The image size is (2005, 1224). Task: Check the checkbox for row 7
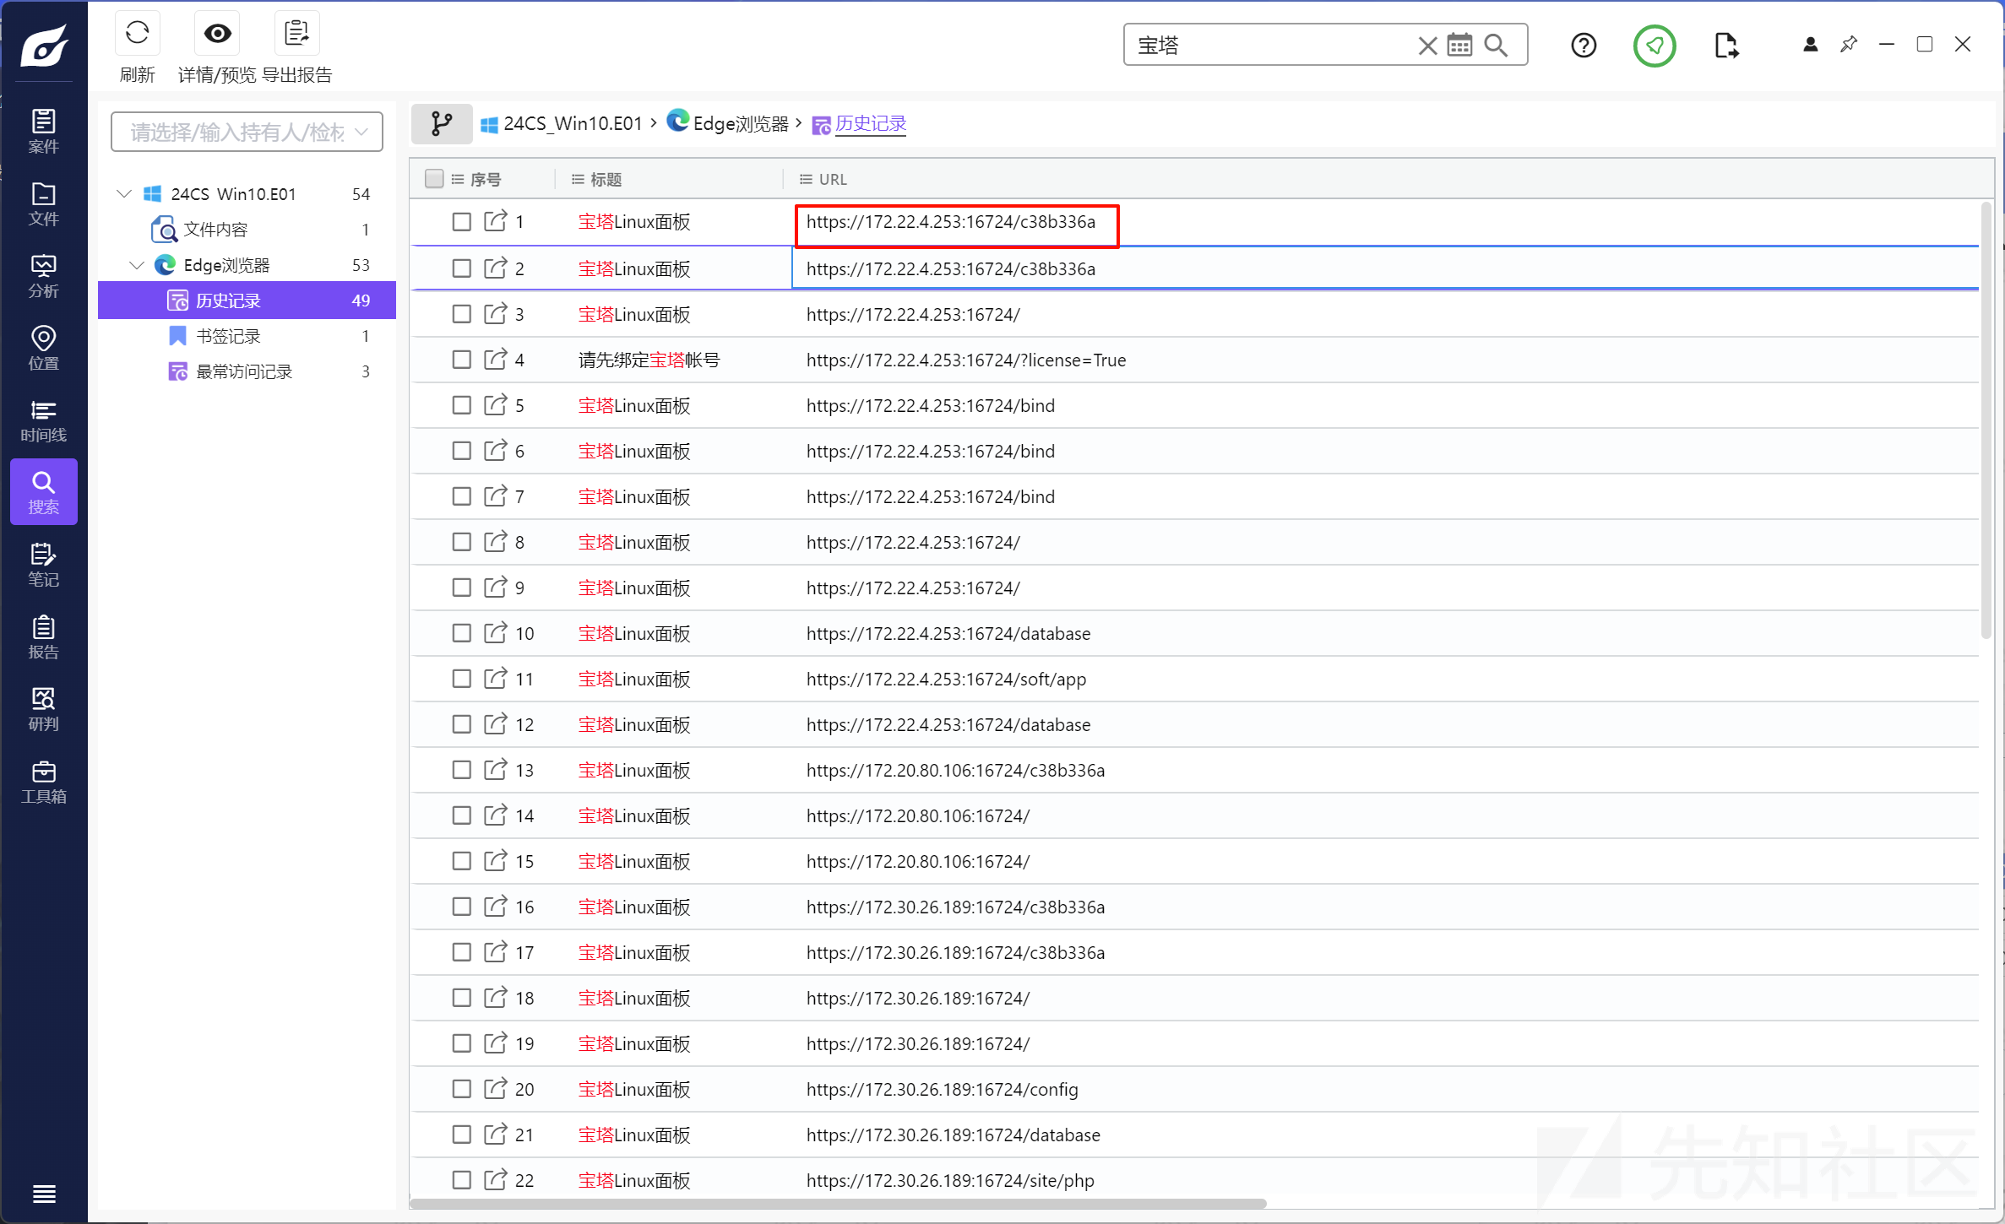click(x=461, y=496)
